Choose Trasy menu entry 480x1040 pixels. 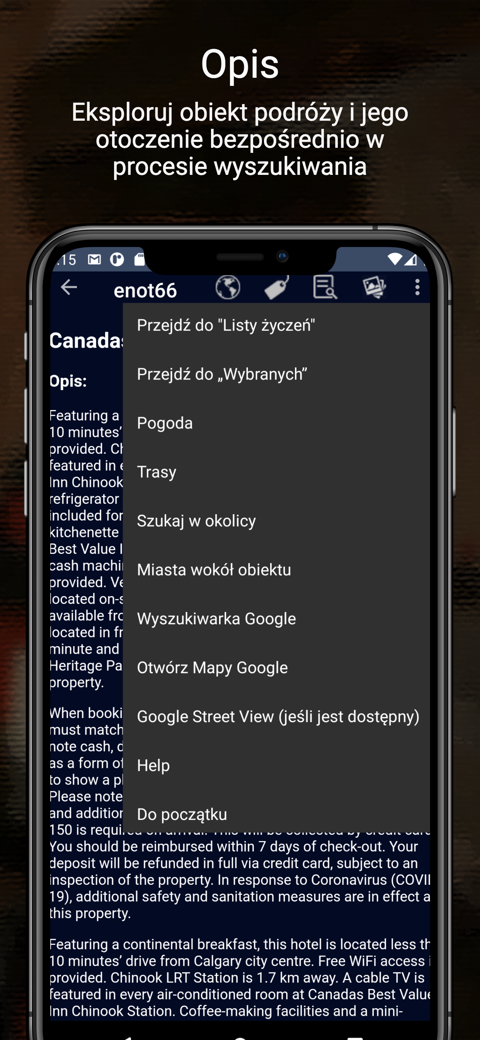tap(276, 472)
